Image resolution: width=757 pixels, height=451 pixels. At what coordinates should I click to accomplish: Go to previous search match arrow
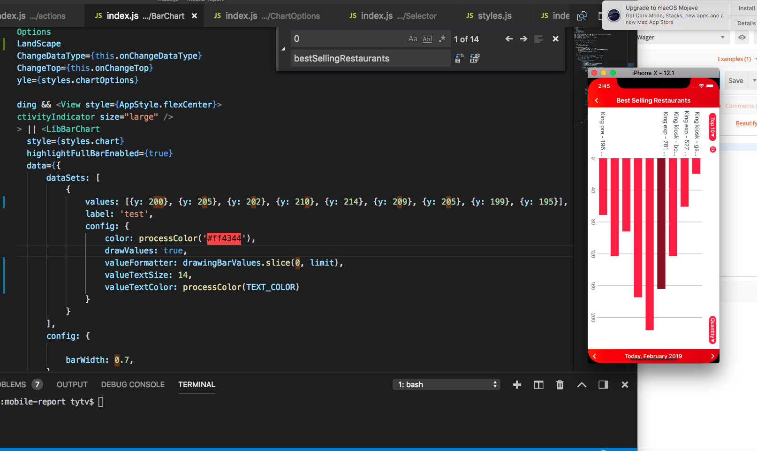coord(509,38)
